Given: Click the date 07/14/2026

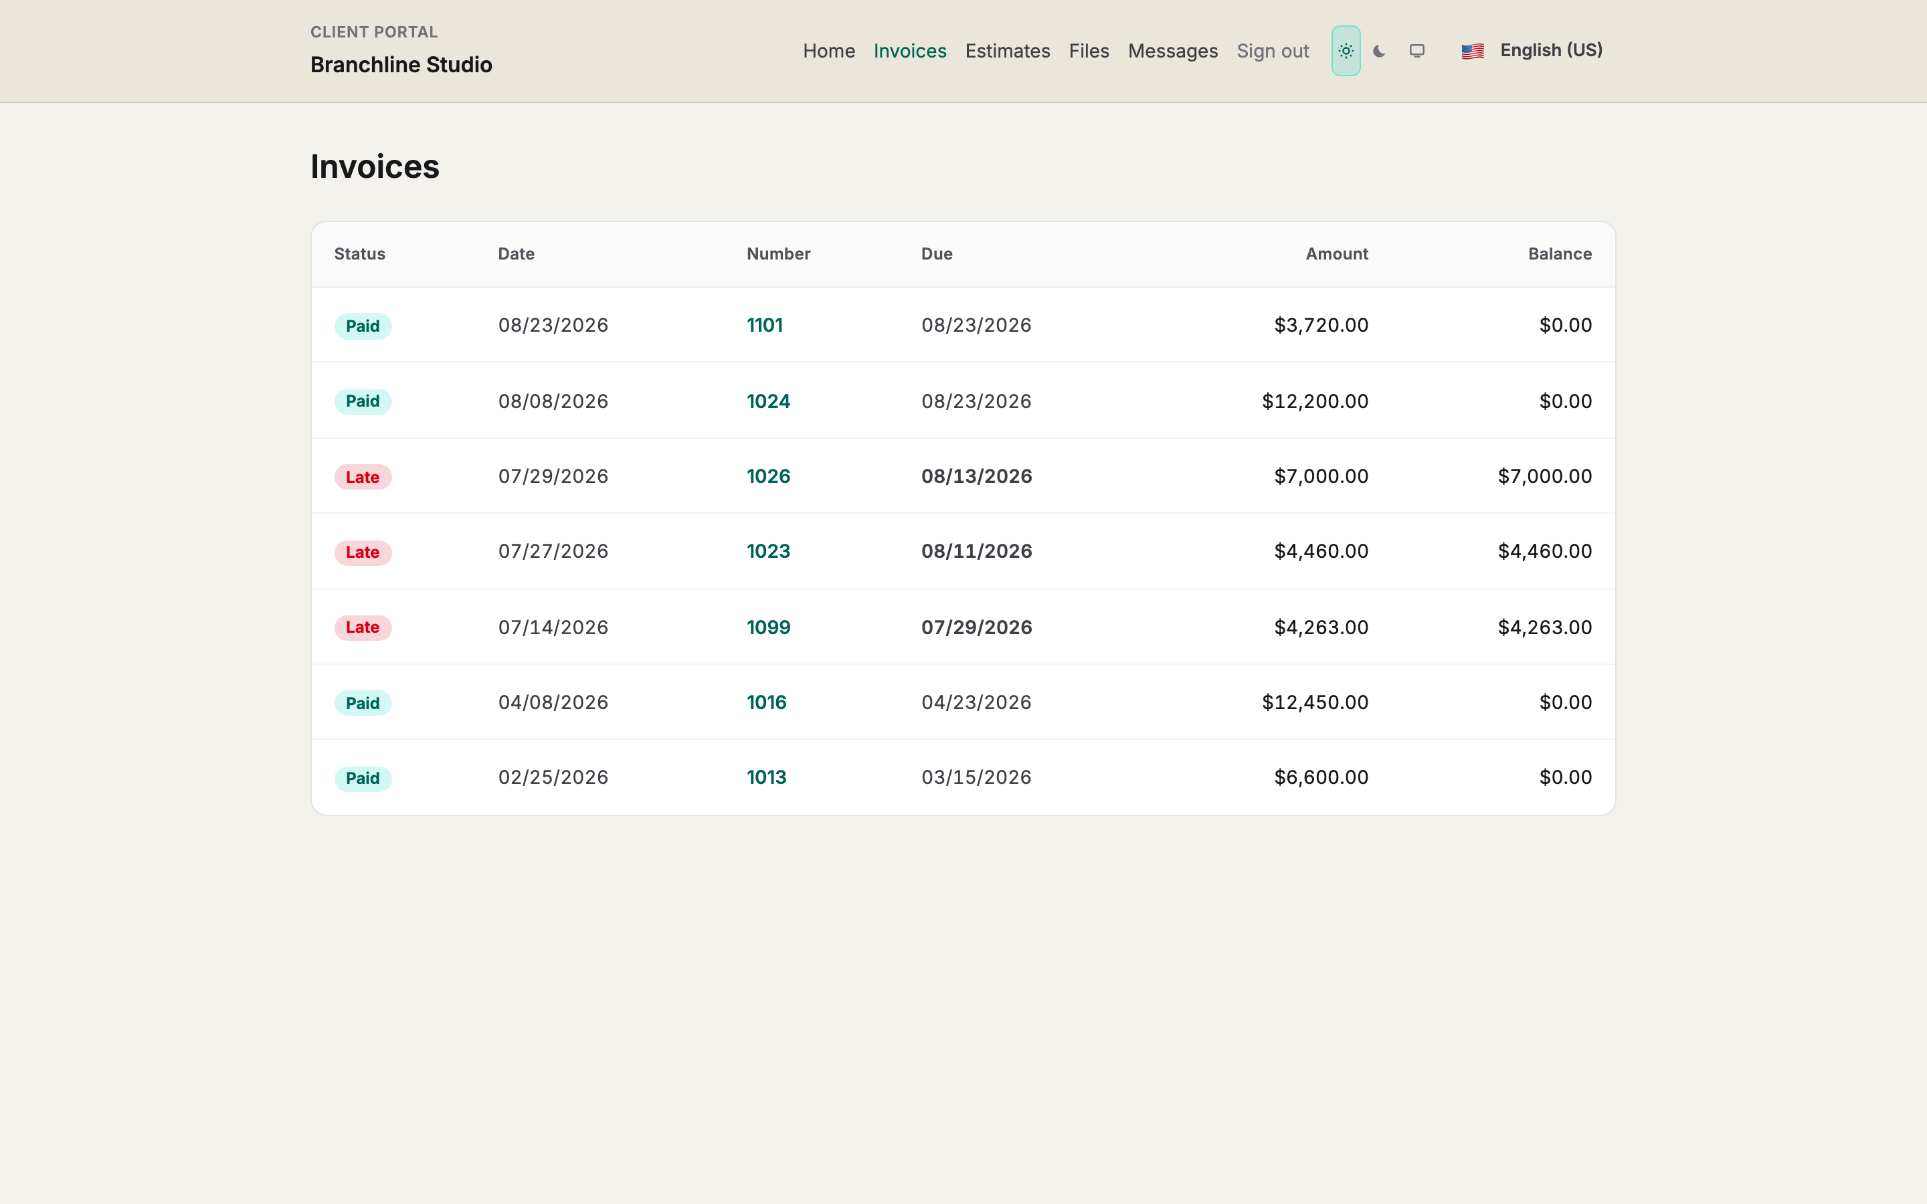Looking at the screenshot, I should click(553, 627).
